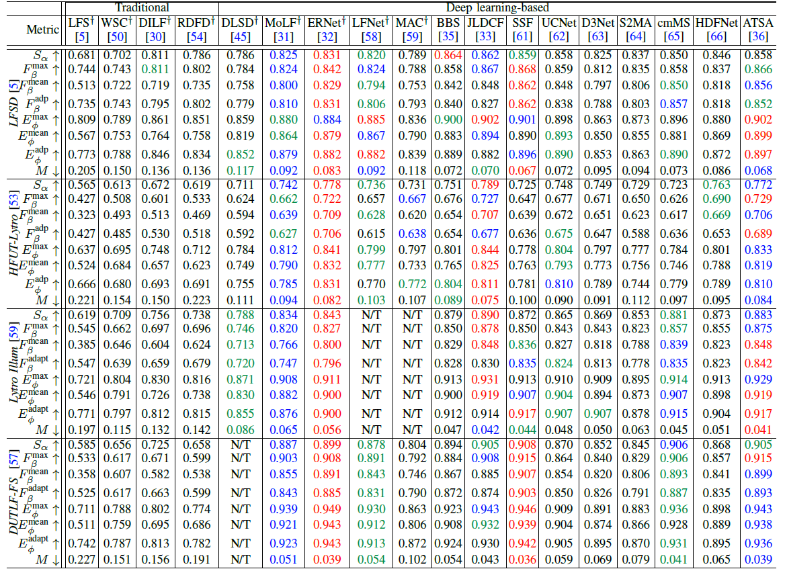Image resolution: width=785 pixels, height=571 pixels.
Task: Click UCNet value 0.870 in DUTLF-FS Sα row
Action: click(x=559, y=445)
